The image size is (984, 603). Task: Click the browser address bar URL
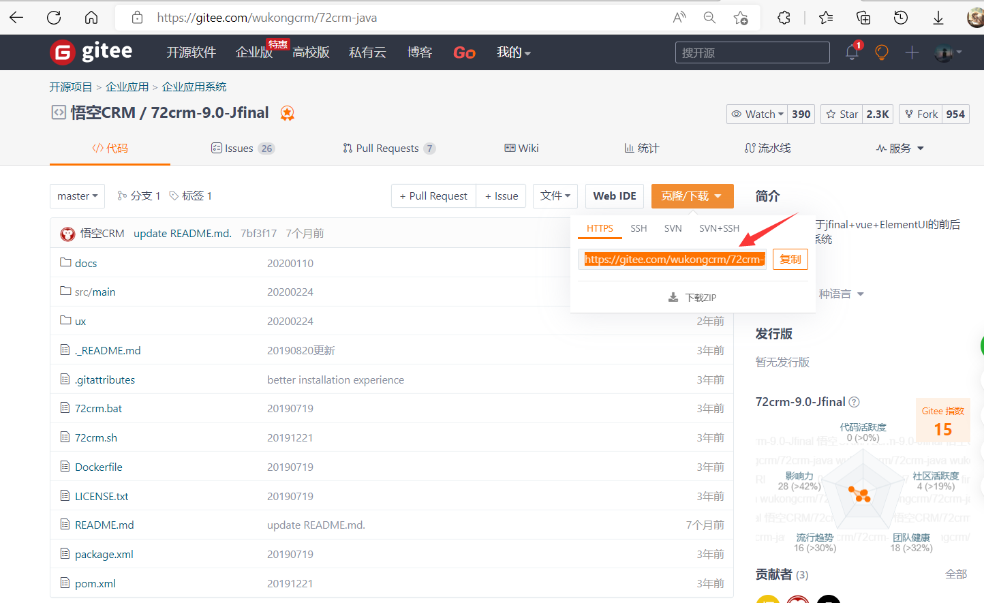click(x=267, y=18)
